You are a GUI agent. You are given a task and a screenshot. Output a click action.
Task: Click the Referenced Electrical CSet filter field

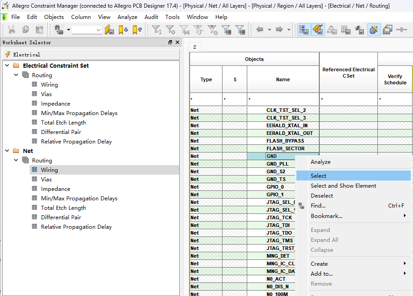click(349, 99)
